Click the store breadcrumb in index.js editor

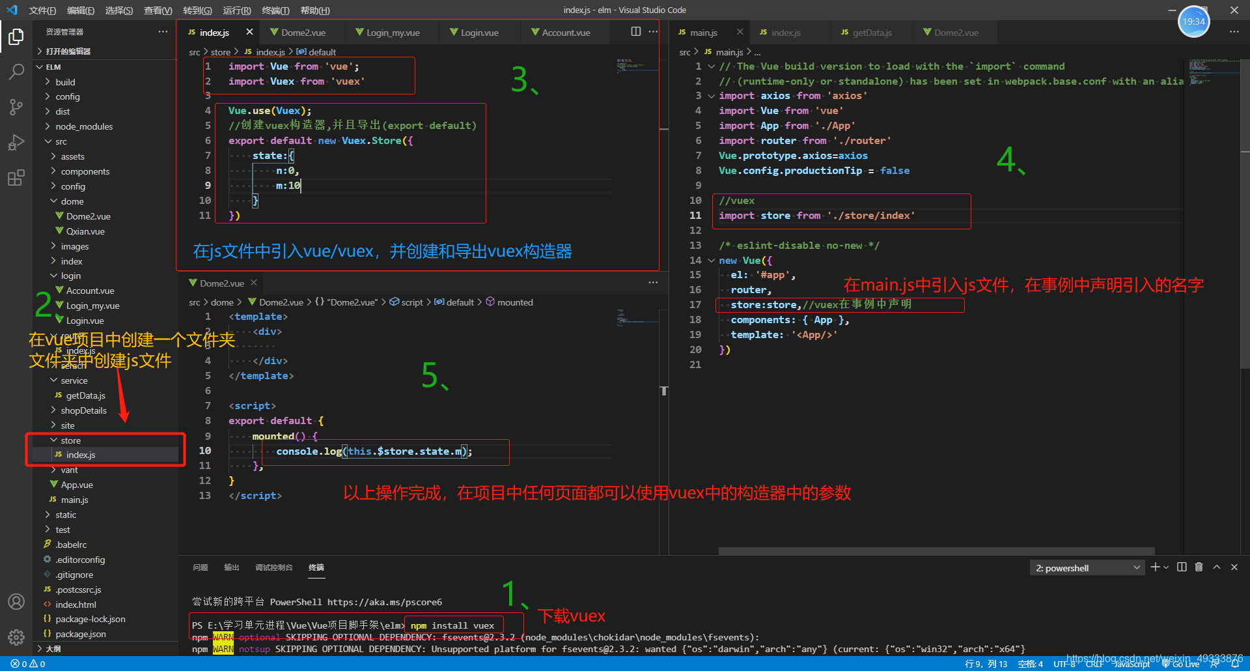click(220, 52)
